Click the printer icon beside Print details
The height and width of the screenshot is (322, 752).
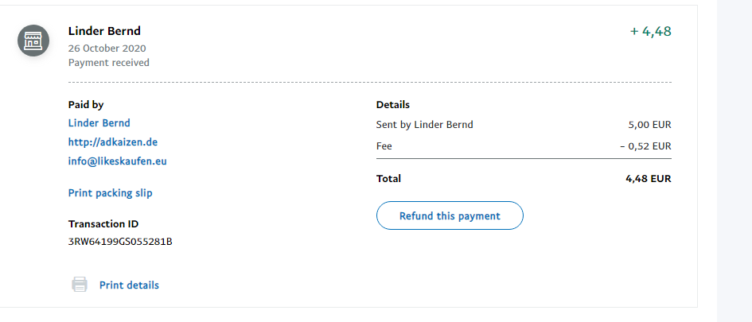pos(80,285)
